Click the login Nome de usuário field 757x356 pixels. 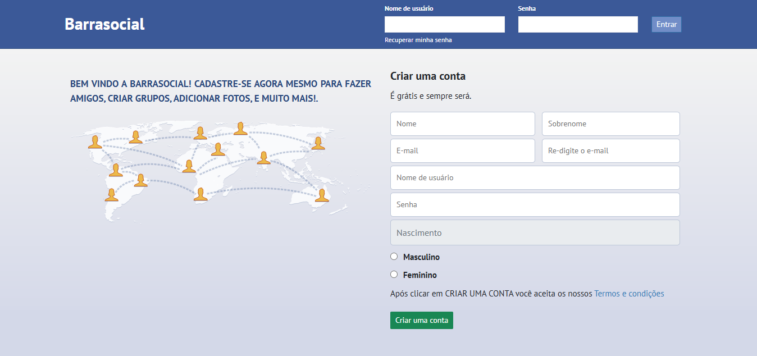[x=444, y=24]
